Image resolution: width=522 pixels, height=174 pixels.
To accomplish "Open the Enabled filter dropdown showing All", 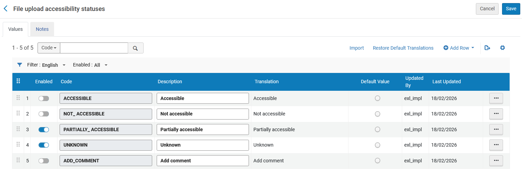I will point(101,65).
